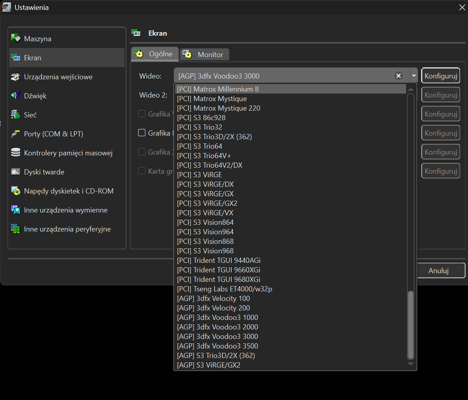Select [AGP] S3 ViRGE/GX2
468x400 pixels.
[x=290, y=365]
